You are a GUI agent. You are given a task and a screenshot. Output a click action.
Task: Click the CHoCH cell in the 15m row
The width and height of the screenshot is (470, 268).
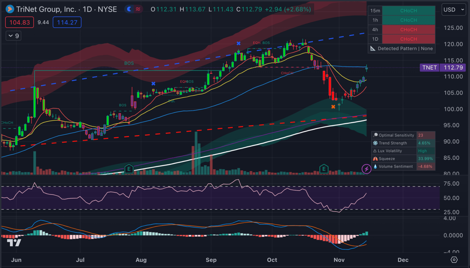[x=409, y=11]
